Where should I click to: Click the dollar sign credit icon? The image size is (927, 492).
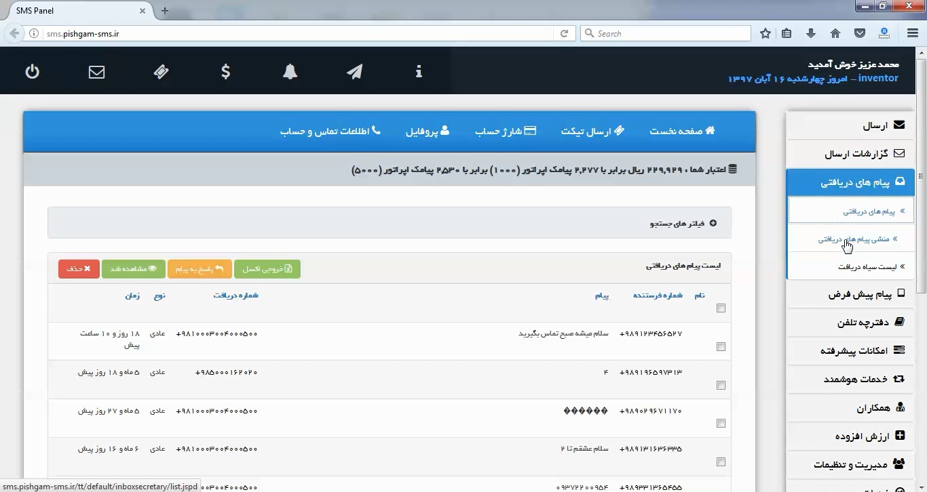coord(225,71)
